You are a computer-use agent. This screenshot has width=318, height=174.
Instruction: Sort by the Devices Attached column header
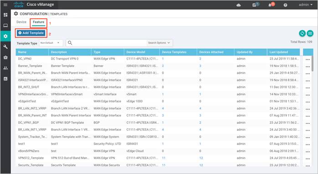tap(215, 52)
